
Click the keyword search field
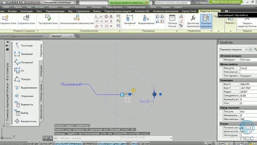172,3
